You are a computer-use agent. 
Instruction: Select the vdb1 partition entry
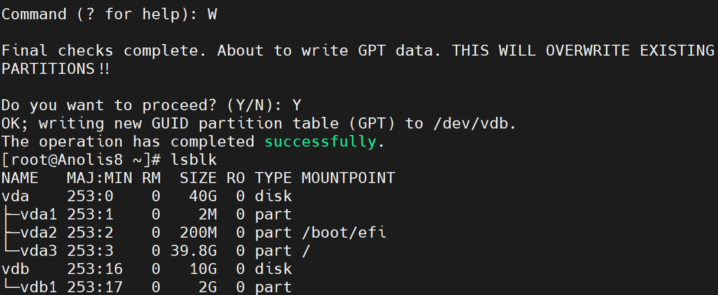pyautogui.click(x=38, y=287)
